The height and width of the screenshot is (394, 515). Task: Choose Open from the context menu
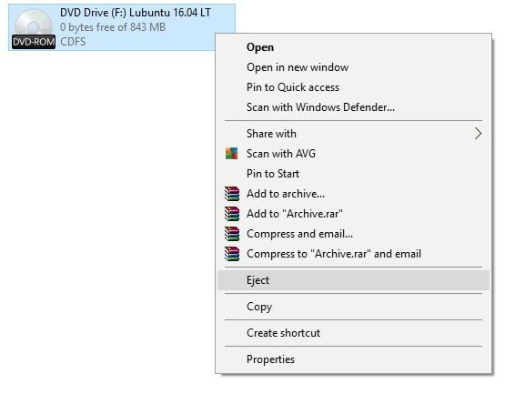pos(353,47)
